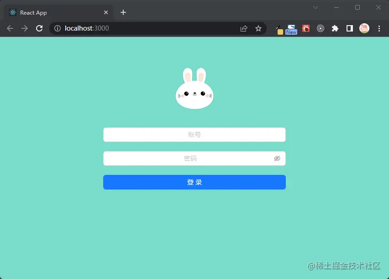Click the chevron beside the window controls
Viewport: 389px width, 279px height.
pos(316,7)
